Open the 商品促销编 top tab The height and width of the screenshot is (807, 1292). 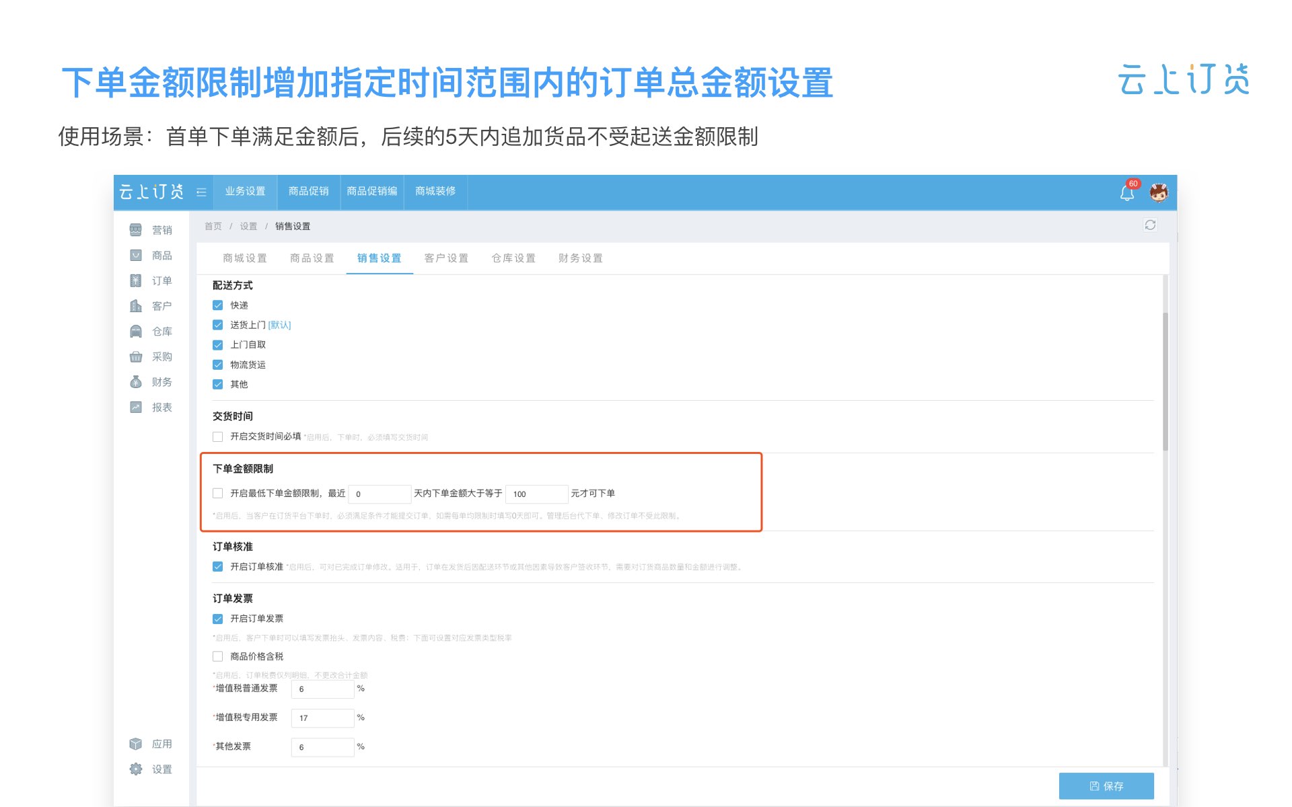tap(372, 192)
